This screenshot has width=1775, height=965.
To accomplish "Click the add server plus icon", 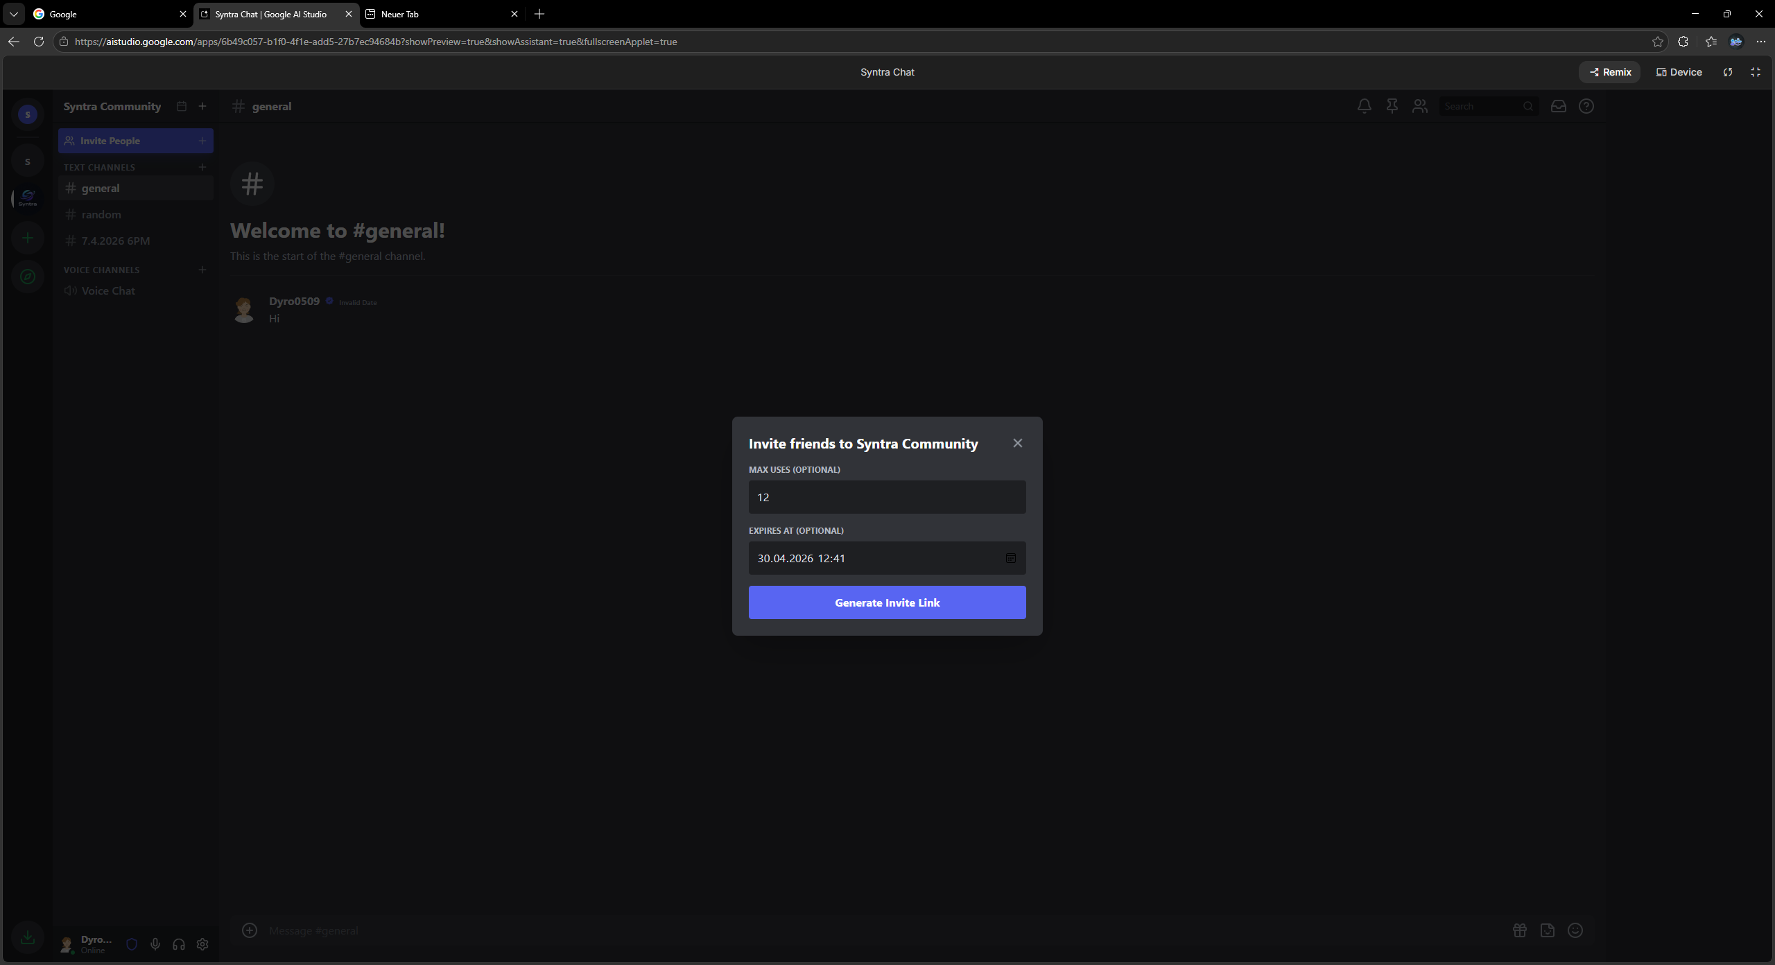I will (28, 238).
